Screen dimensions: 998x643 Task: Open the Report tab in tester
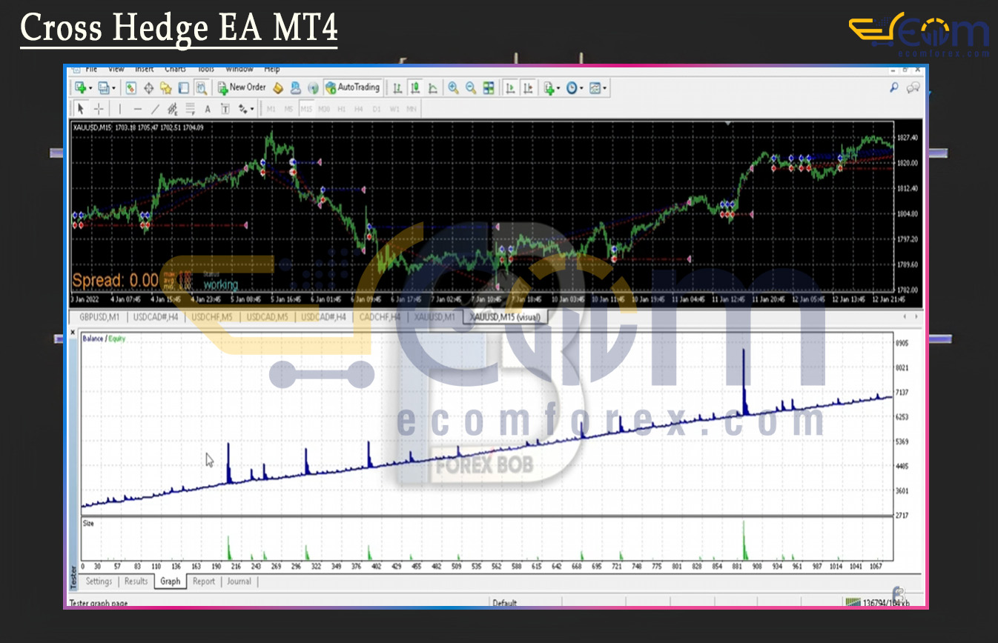point(204,582)
